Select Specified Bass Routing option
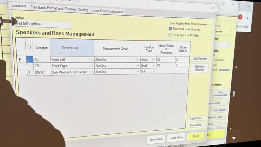 click(x=170, y=29)
